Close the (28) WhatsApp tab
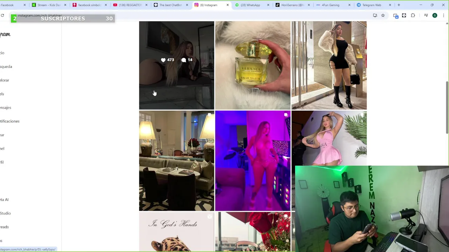 [268, 5]
